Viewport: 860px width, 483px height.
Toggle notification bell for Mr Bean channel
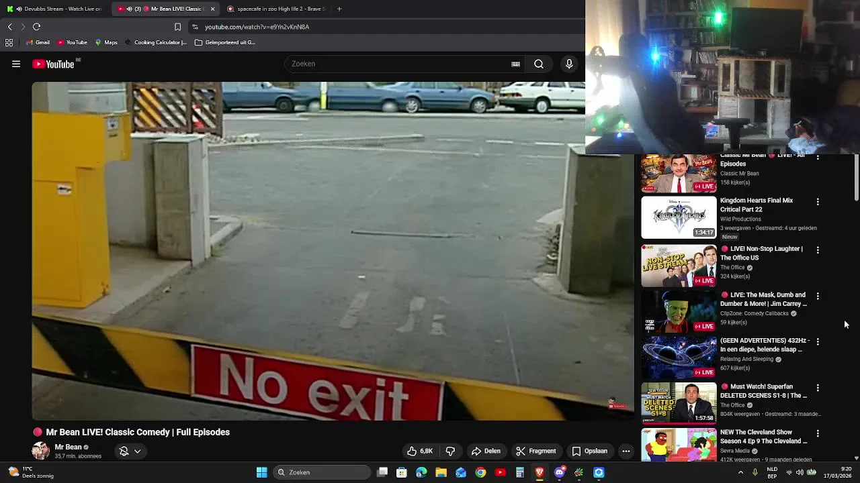click(x=124, y=451)
